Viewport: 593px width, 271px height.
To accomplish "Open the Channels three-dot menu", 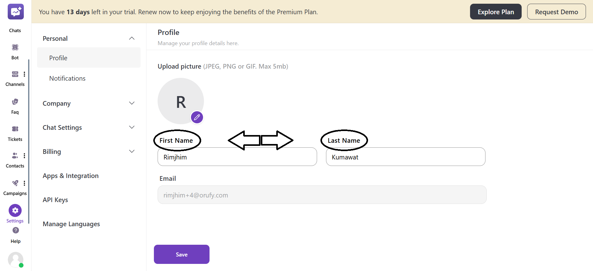I will tap(24, 74).
